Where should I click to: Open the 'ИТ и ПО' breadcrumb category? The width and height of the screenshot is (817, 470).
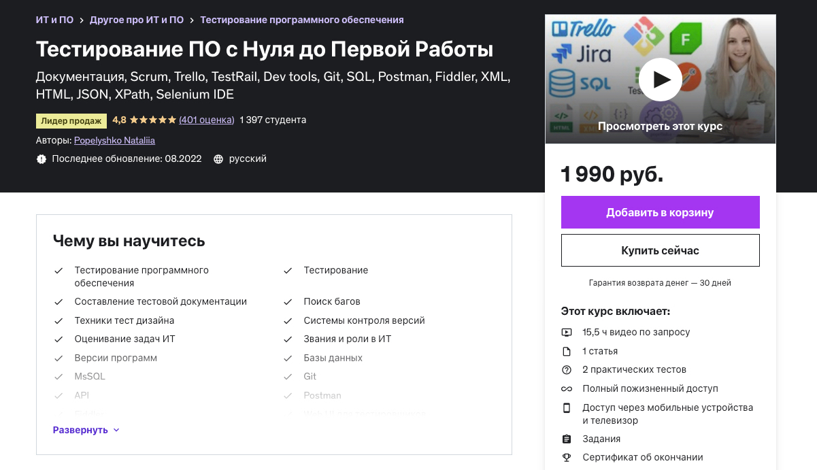click(x=54, y=20)
